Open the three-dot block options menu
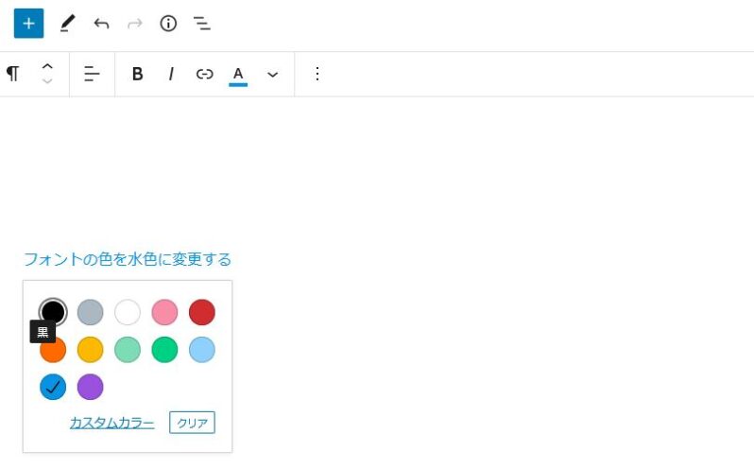This screenshot has width=754, height=469. tap(317, 74)
